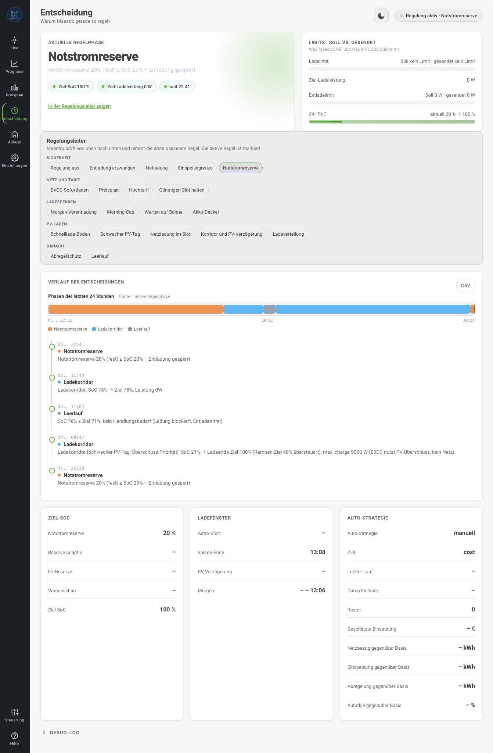
Task: Select the Entscheidung clock icon
Action: (x=14, y=110)
